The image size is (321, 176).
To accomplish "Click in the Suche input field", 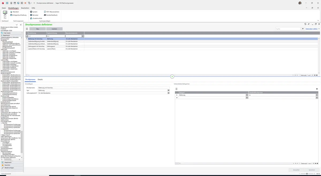I will [x=288, y=29].
